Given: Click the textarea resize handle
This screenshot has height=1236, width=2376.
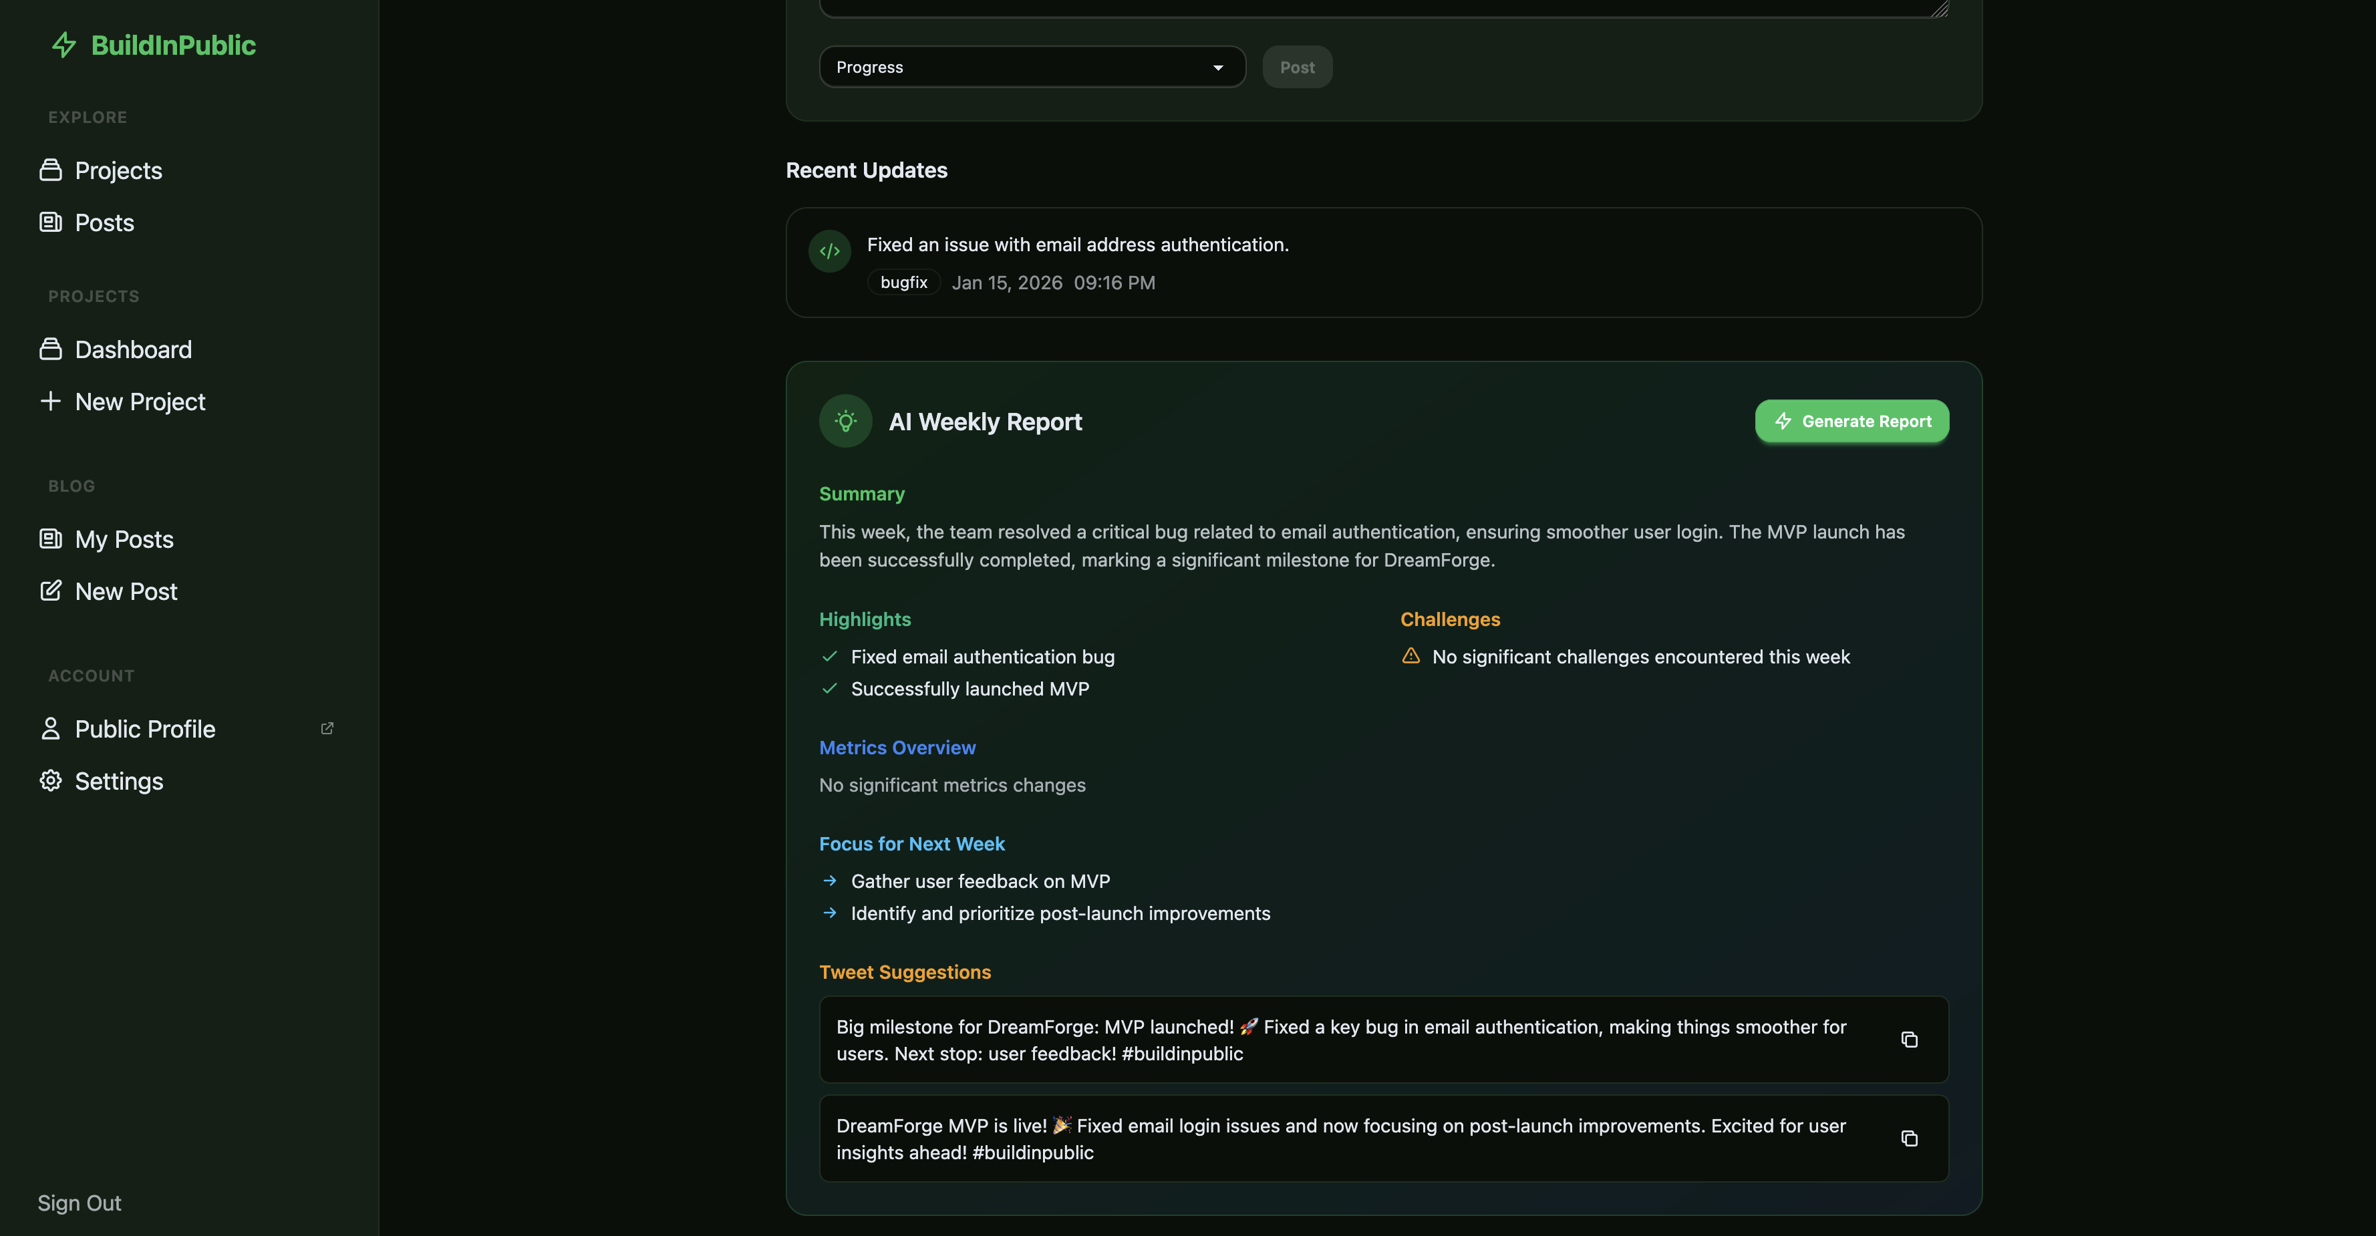Looking at the screenshot, I should pyautogui.click(x=1939, y=8).
